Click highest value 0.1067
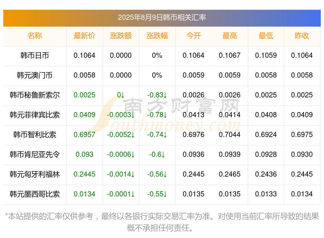 pyautogui.click(x=230, y=56)
